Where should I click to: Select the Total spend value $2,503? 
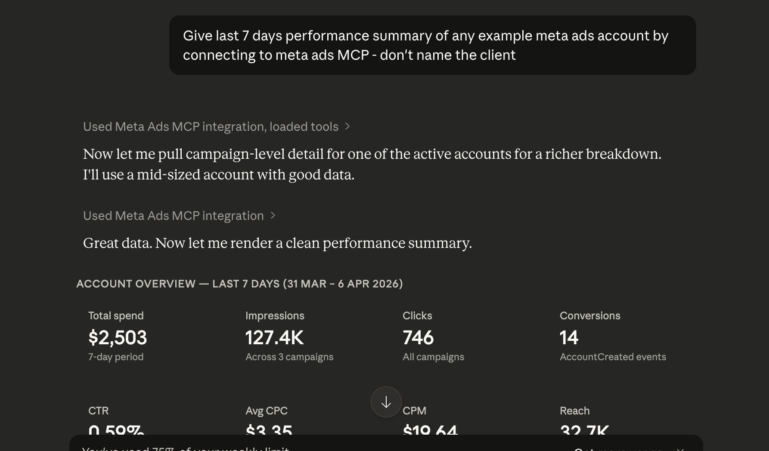pos(118,338)
